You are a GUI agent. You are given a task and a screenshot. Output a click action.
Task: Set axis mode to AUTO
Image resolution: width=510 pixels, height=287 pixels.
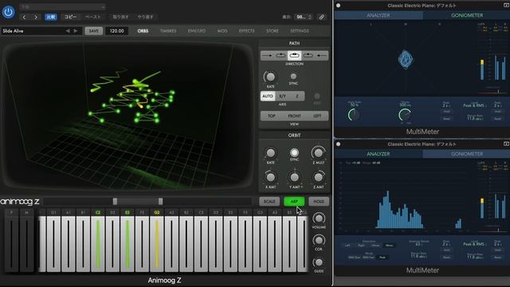pyautogui.click(x=268, y=96)
